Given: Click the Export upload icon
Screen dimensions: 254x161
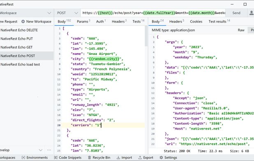Looking at the screenshot, I should [x=140, y=157].
